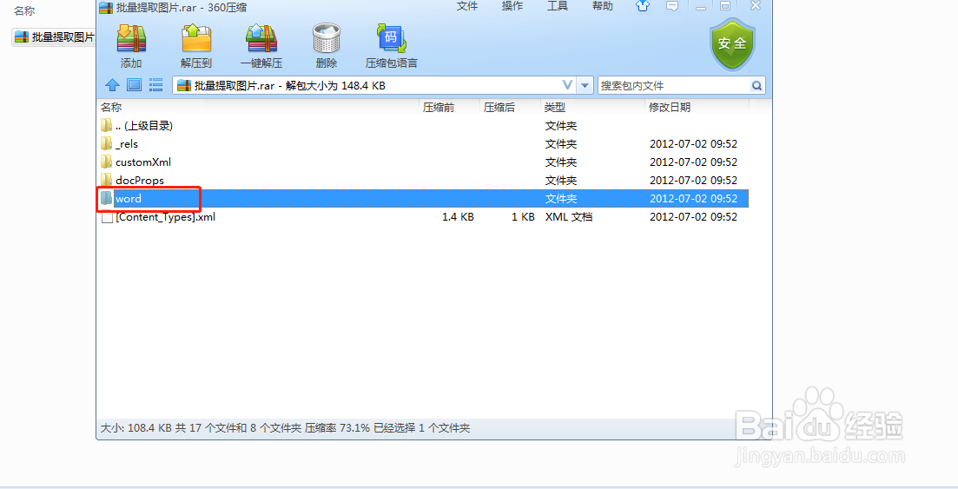The height and width of the screenshot is (489, 958).
Task: Click the green 安全 shield badge
Action: (x=732, y=44)
